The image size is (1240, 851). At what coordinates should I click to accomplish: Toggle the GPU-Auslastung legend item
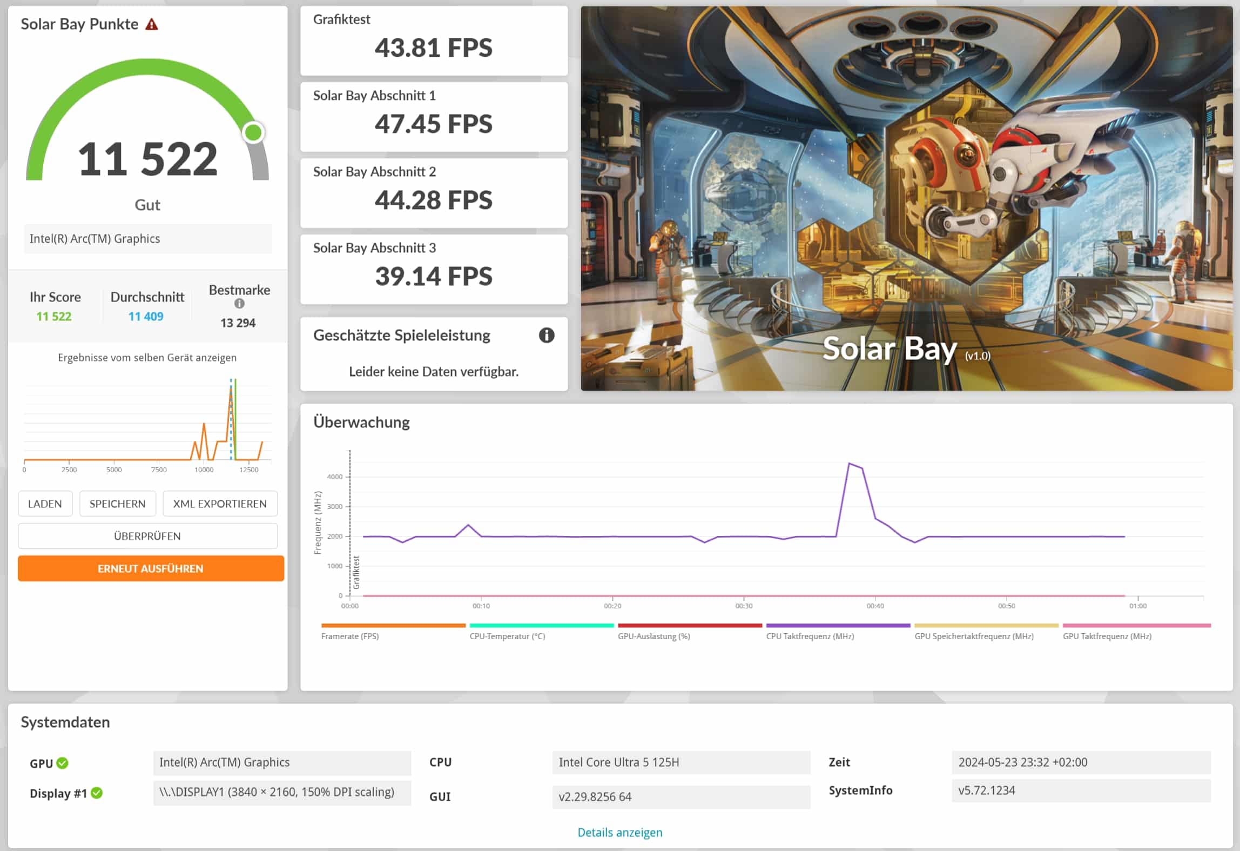click(653, 636)
